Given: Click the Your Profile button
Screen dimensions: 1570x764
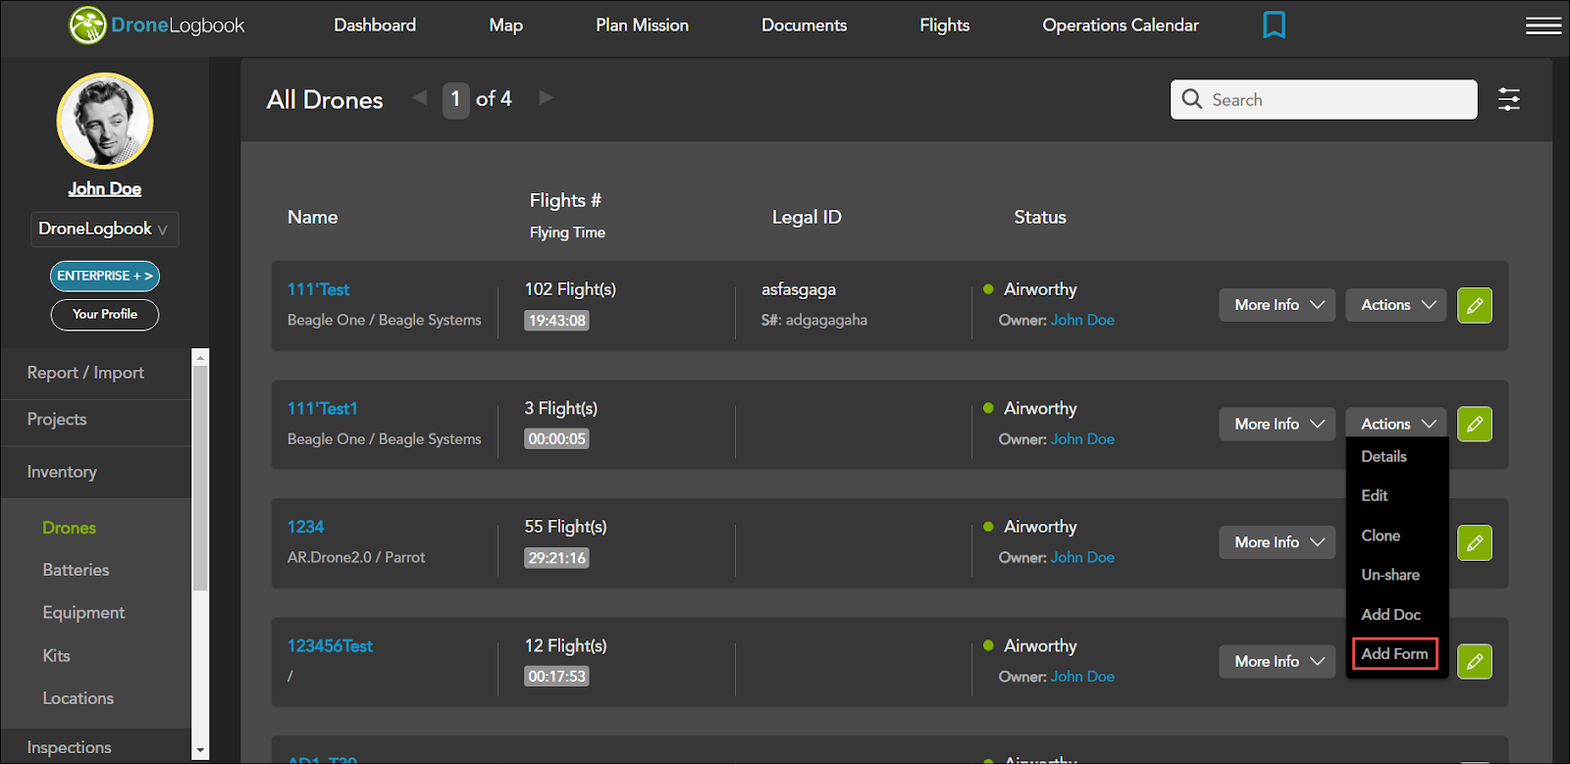Looking at the screenshot, I should pyautogui.click(x=105, y=314).
